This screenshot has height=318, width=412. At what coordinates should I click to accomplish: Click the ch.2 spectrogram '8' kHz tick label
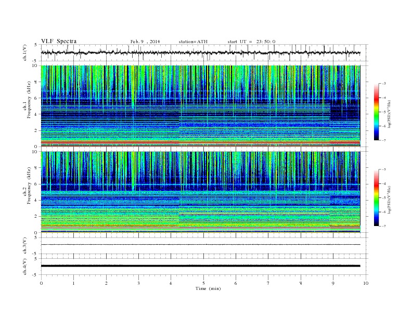pos(36,168)
